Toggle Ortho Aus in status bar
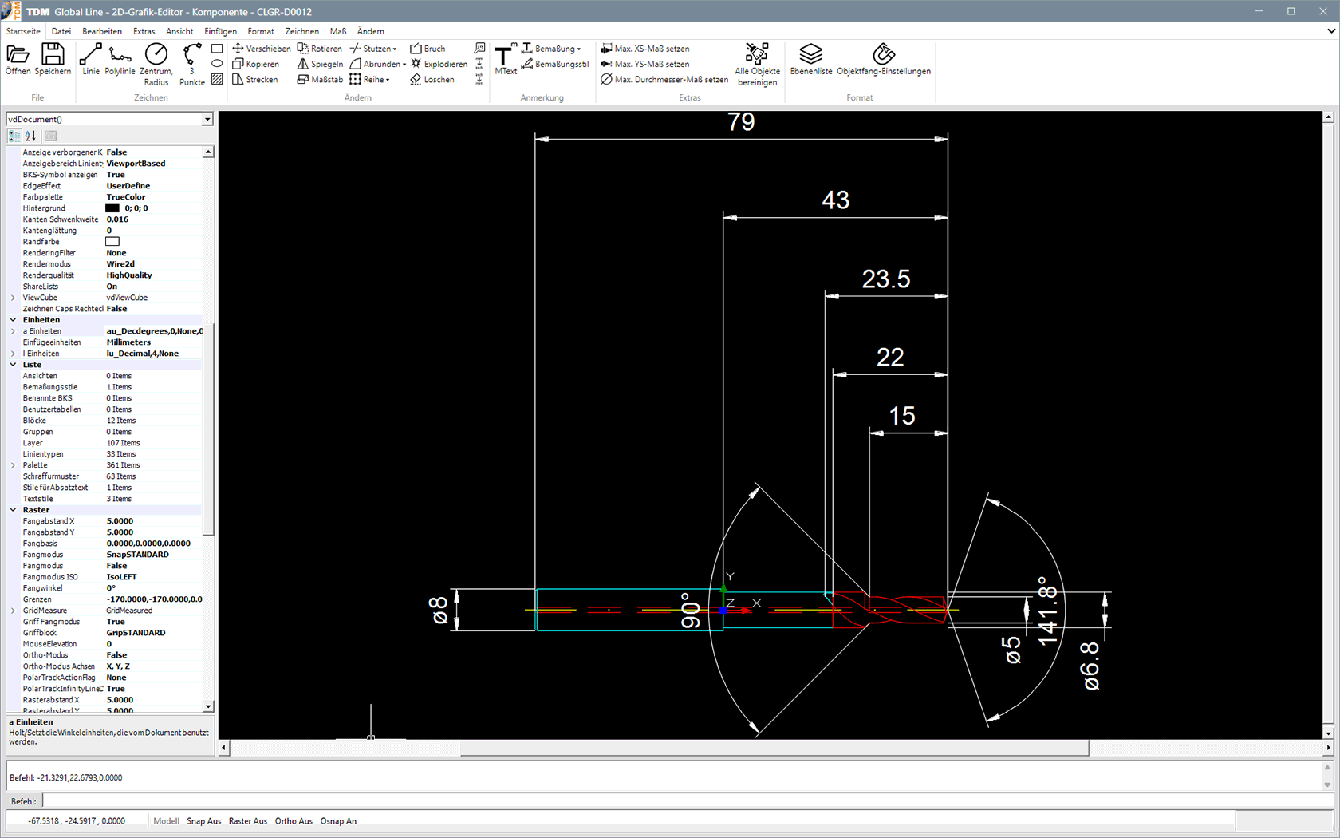1340x838 pixels. (294, 821)
